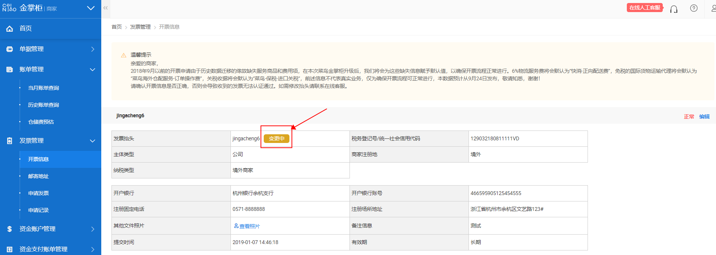Click the Cainiao 金掌柜 logo
716x255 pixels.
coord(29,8)
